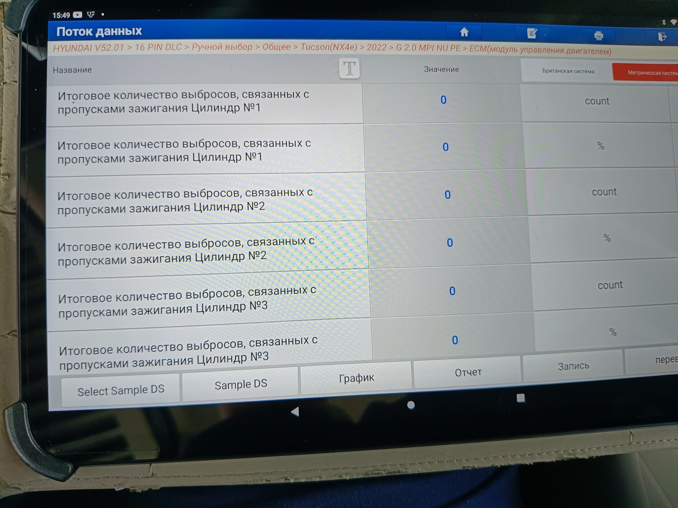
Task: Tap the Android home circle
Action: pyautogui.click(x=411, y=405)
